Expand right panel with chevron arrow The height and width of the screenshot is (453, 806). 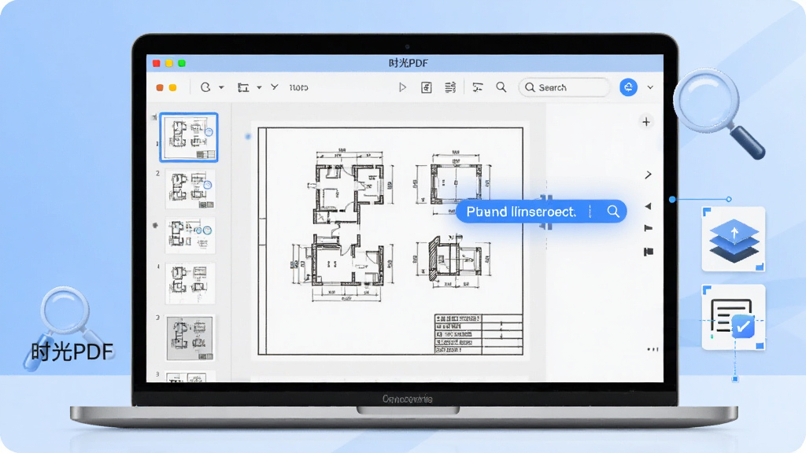(x=649, y=175)
